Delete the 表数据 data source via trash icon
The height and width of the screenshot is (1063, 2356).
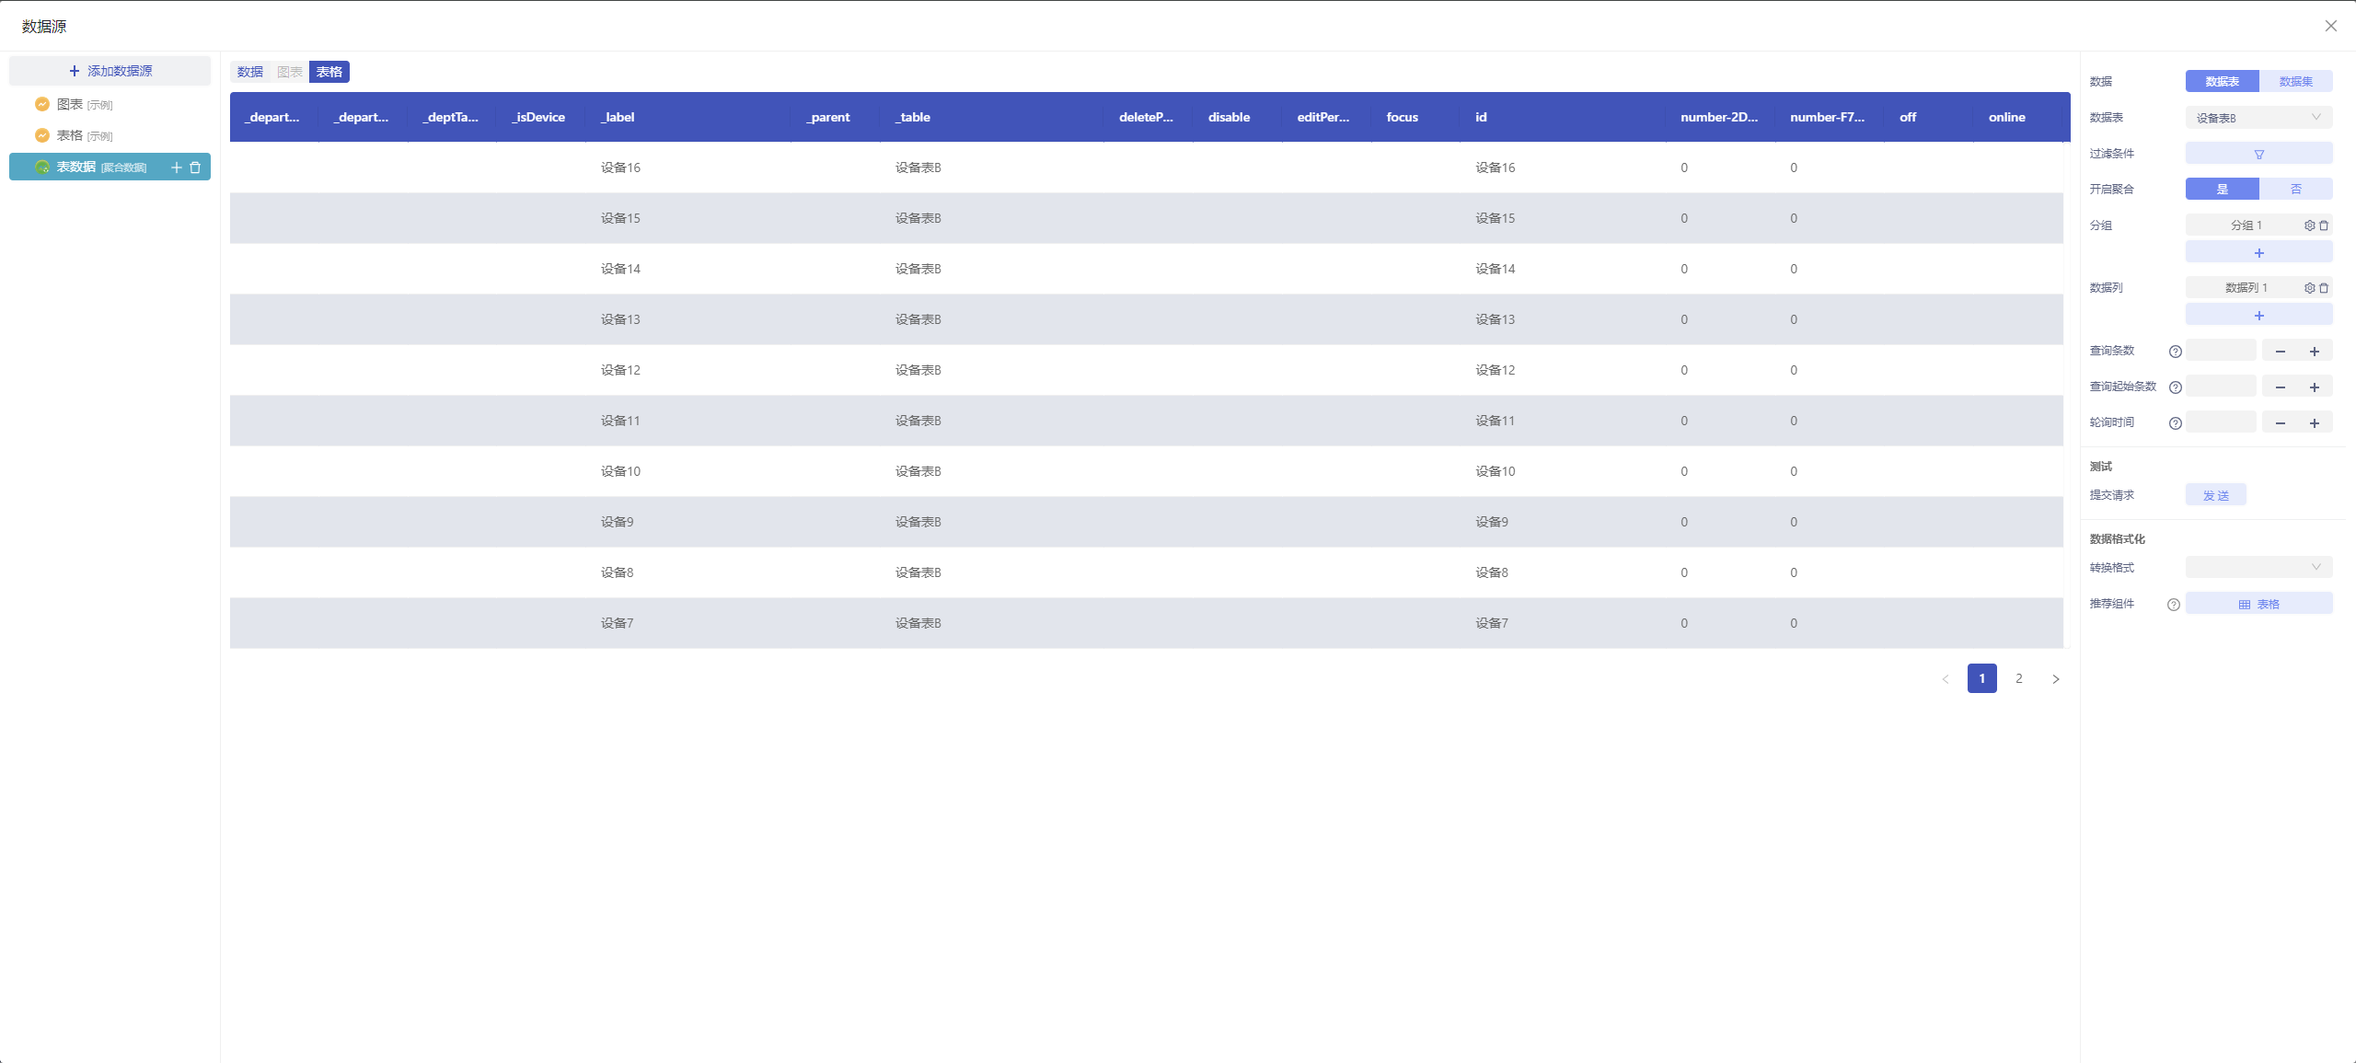click(x=195, y=168)
